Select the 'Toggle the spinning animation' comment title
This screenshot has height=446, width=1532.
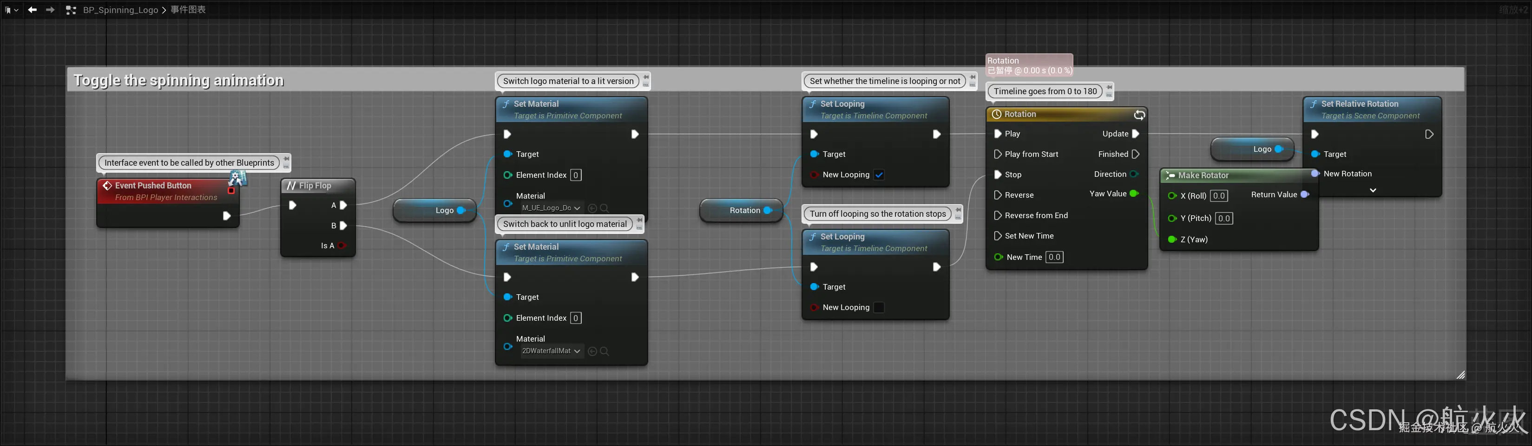pyautogui.click(x=178, y=81)
